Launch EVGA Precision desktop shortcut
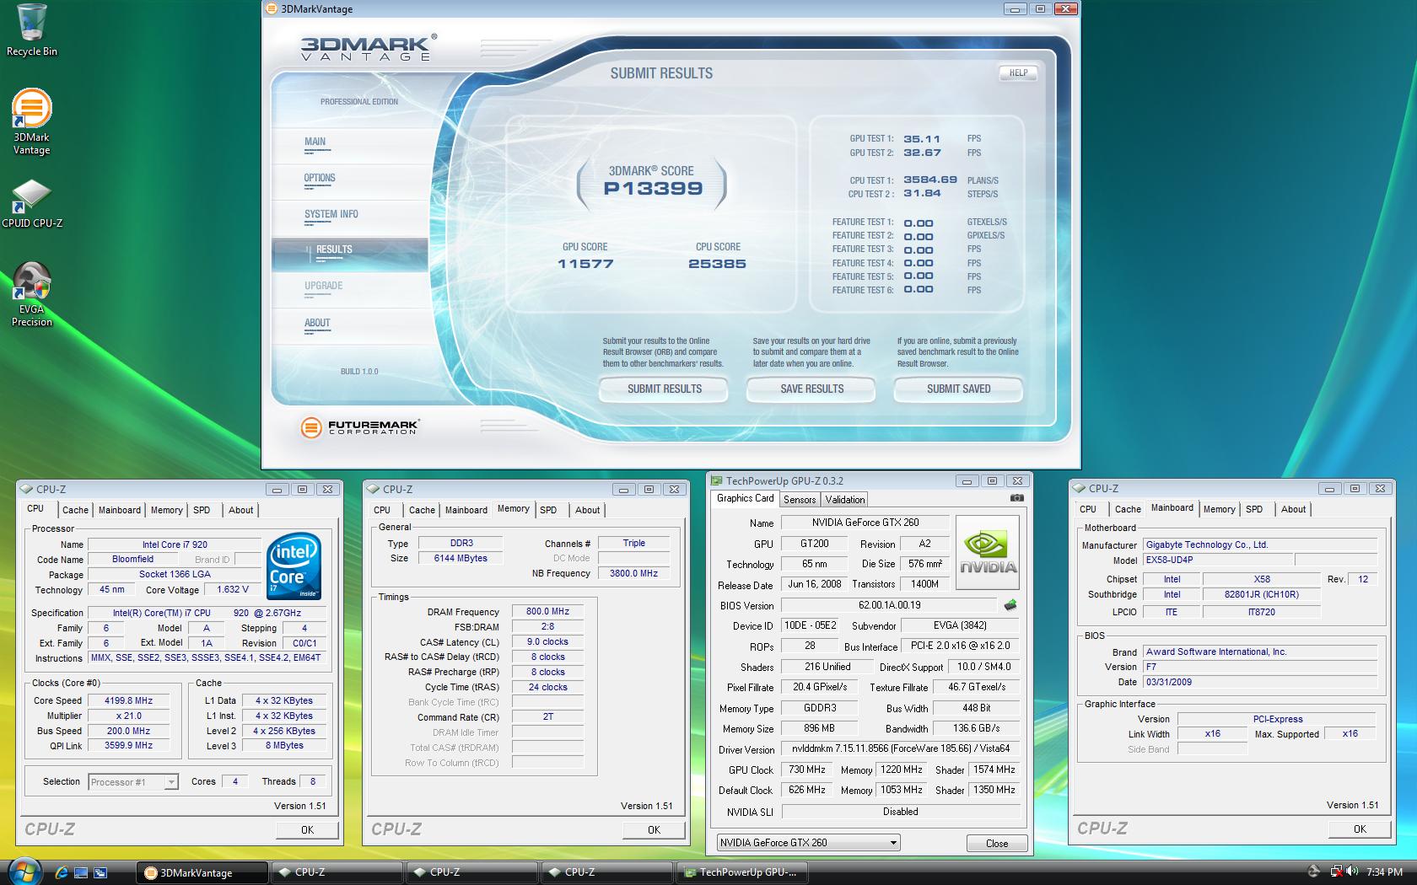Screen dimensions: 1417x885 click(x=31, y=294)
